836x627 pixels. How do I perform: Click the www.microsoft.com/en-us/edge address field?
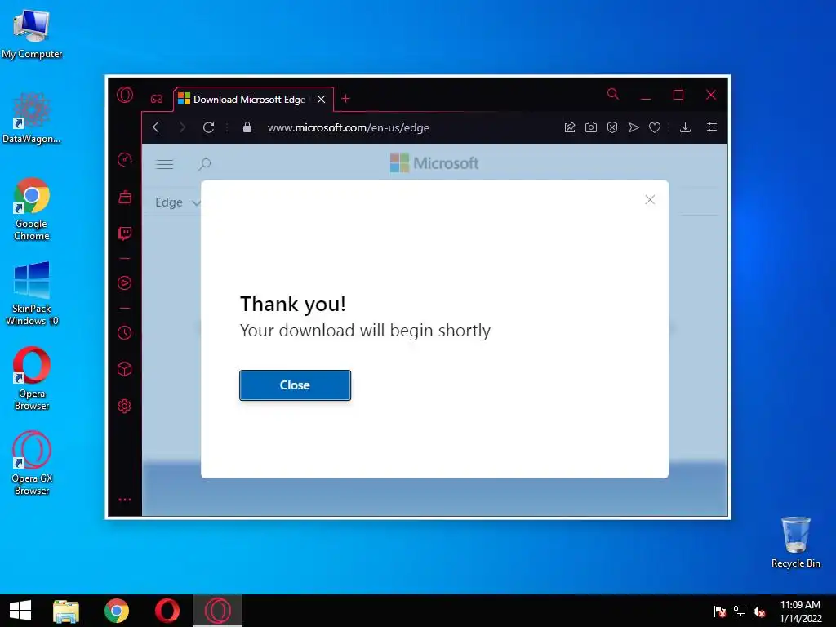(348, 128)
